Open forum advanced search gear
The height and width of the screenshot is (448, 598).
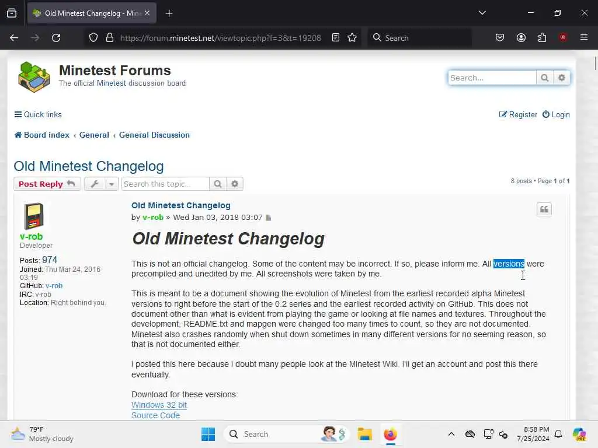pyautogui.click(x=561, y=78)
